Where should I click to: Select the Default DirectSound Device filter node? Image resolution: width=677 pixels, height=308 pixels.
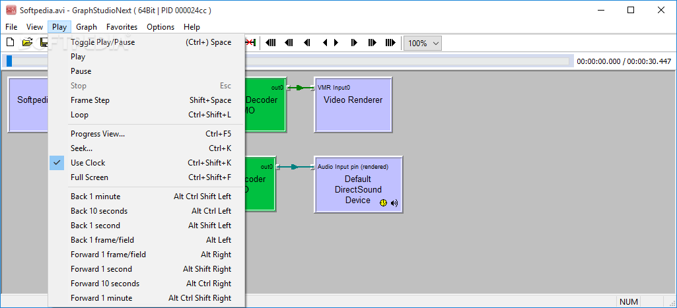click(358, 185)
